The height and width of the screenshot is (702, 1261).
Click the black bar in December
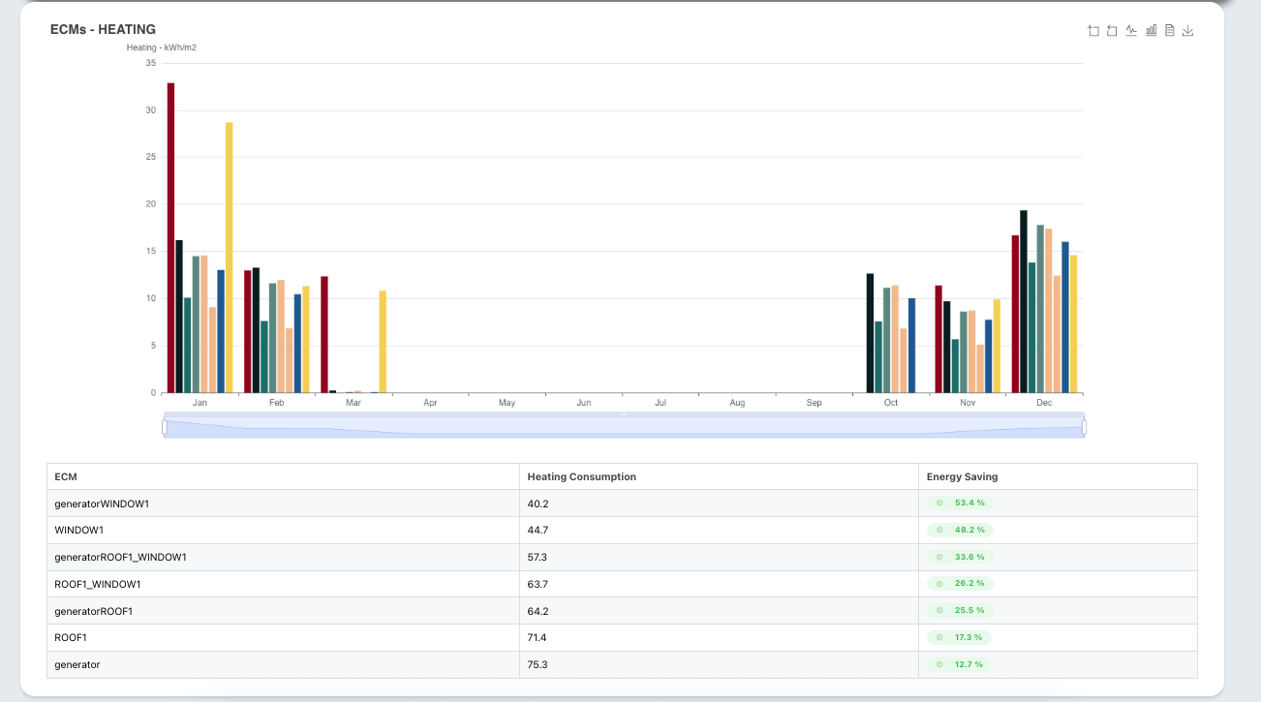click(x=1024, y=301)
